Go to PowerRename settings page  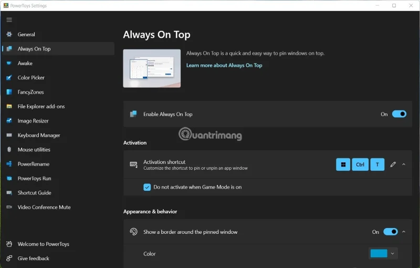pyautogui.click(x=33, y=164)
